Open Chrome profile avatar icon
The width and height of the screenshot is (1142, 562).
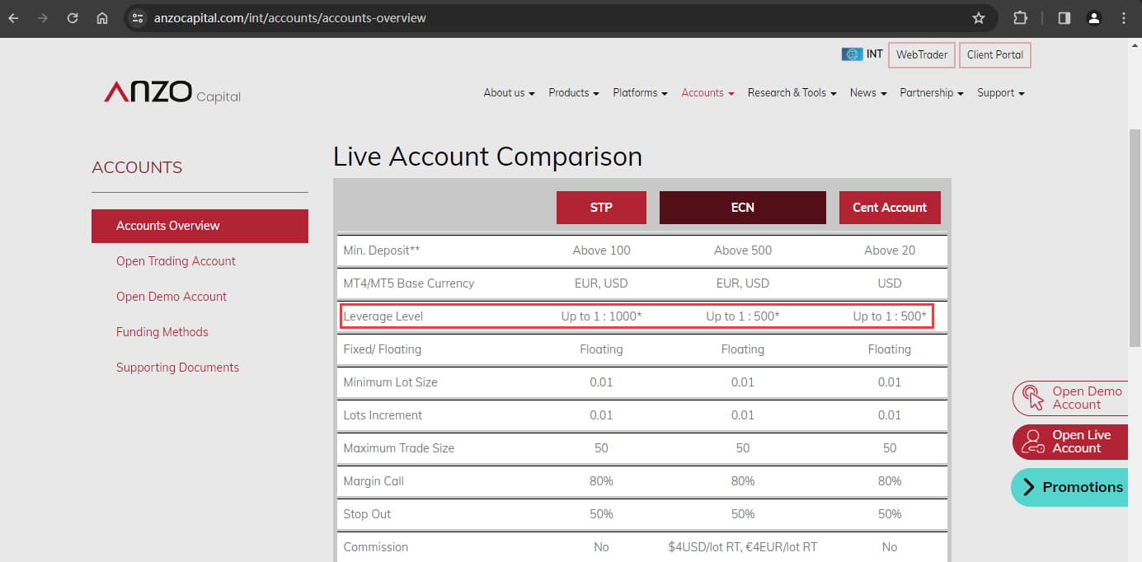coord(1094,17)
